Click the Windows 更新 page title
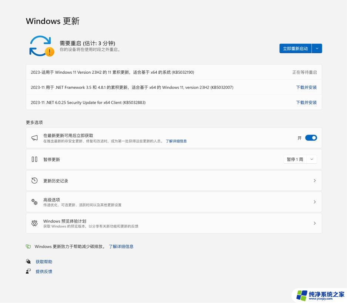Screen dimensions: 347x303 (x=53, y=21)
